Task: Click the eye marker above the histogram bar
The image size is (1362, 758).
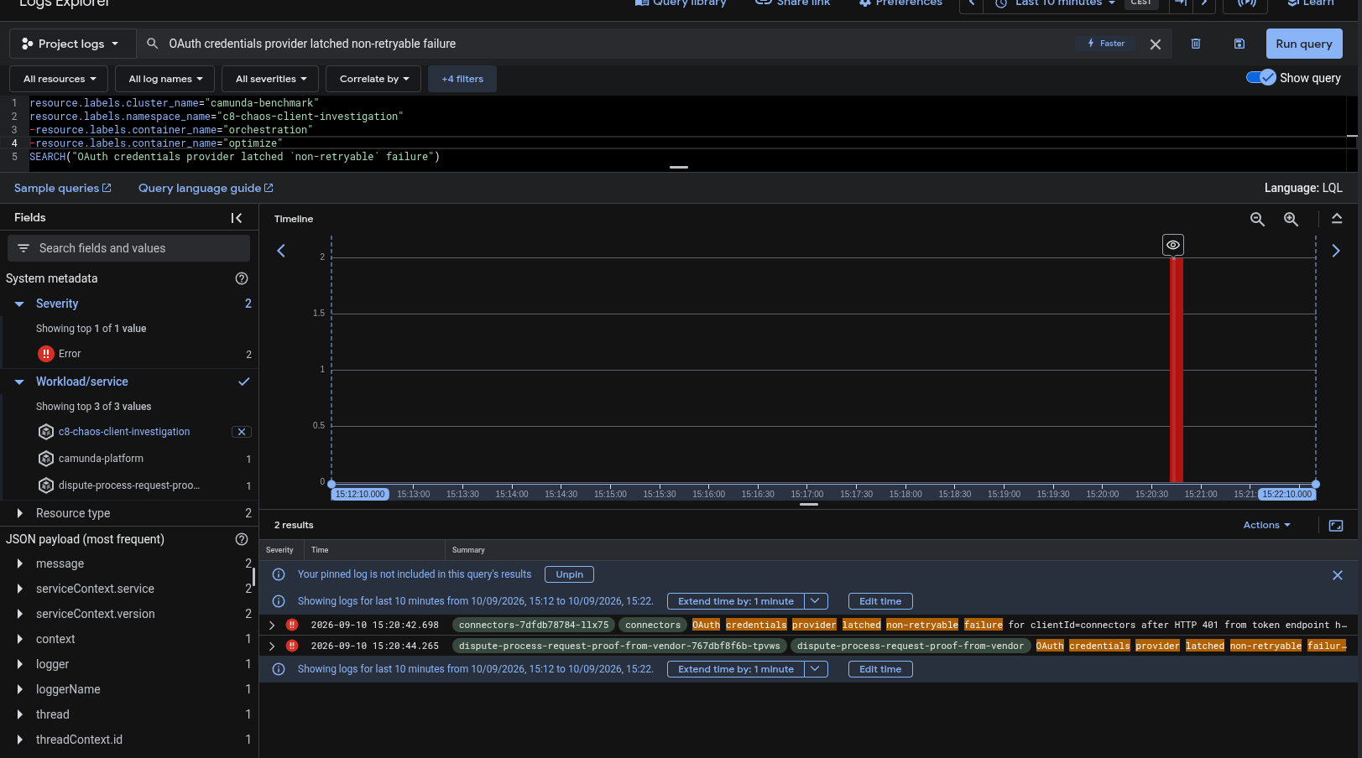Action: pos(1173,245)
